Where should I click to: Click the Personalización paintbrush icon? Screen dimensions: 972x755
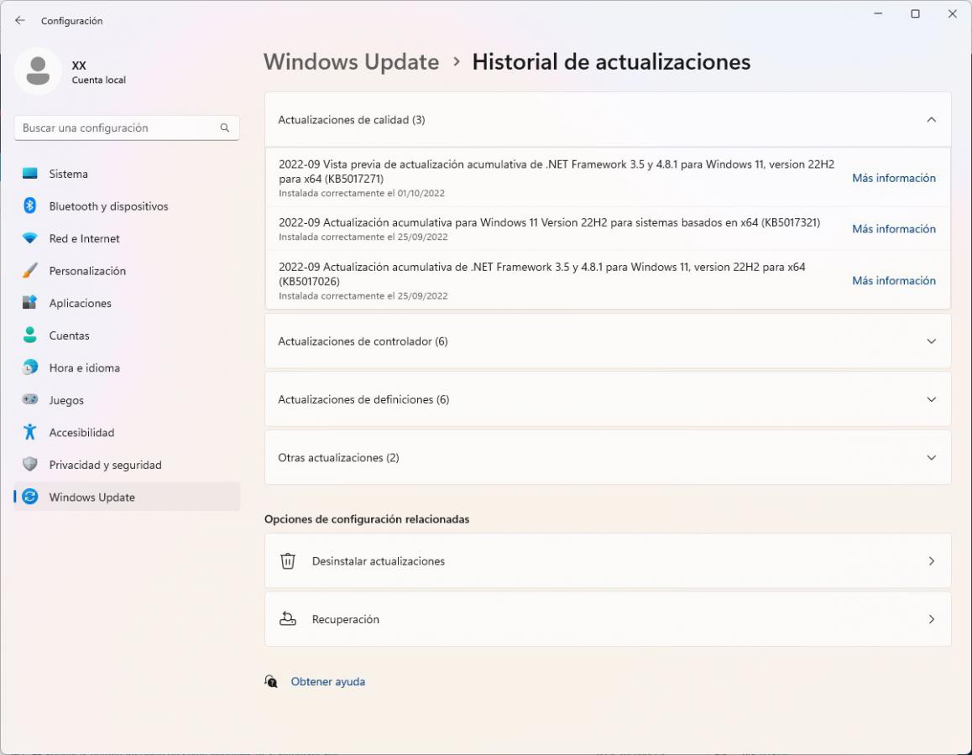point(30,271)
